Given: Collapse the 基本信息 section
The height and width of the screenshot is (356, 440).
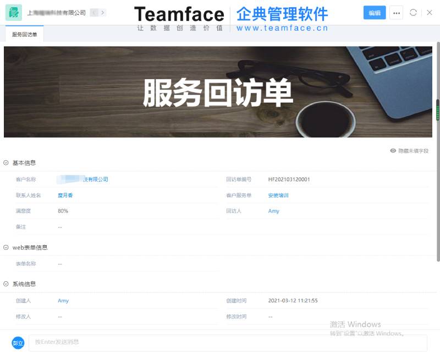Looking at the screenshot, I should click(6, 163).
